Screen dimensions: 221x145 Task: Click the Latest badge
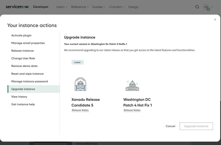(78, 62)
